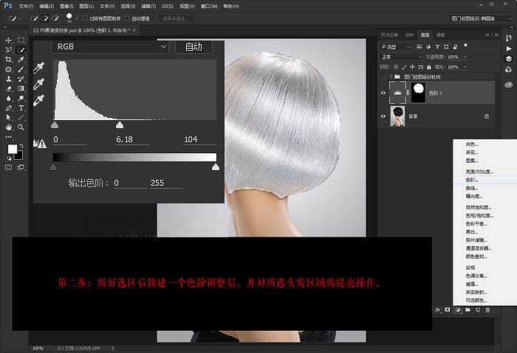Open the RGB channel dropdown
This screenshot has height=353, width=517.
(x=110, y=46)
